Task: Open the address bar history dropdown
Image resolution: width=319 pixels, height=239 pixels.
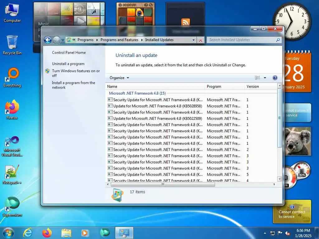Action: coord(193,40)
